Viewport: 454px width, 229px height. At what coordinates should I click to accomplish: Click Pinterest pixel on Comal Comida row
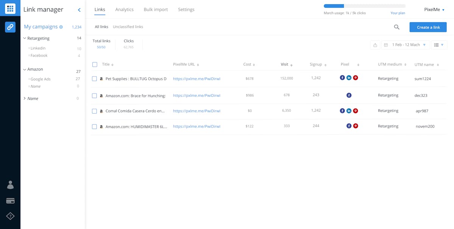click(356, 111)
